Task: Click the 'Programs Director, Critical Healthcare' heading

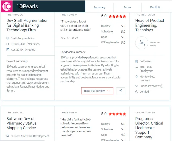Action: pos(149,128)
